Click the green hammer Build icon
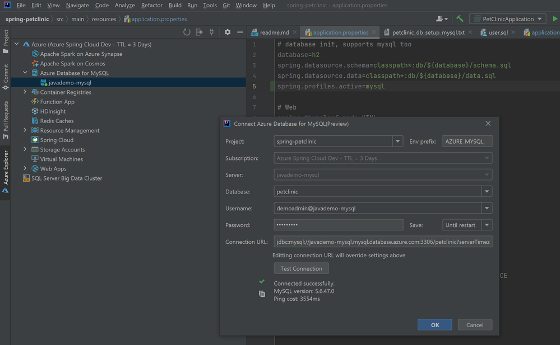 pyautogui.click(x=460, y=18)
